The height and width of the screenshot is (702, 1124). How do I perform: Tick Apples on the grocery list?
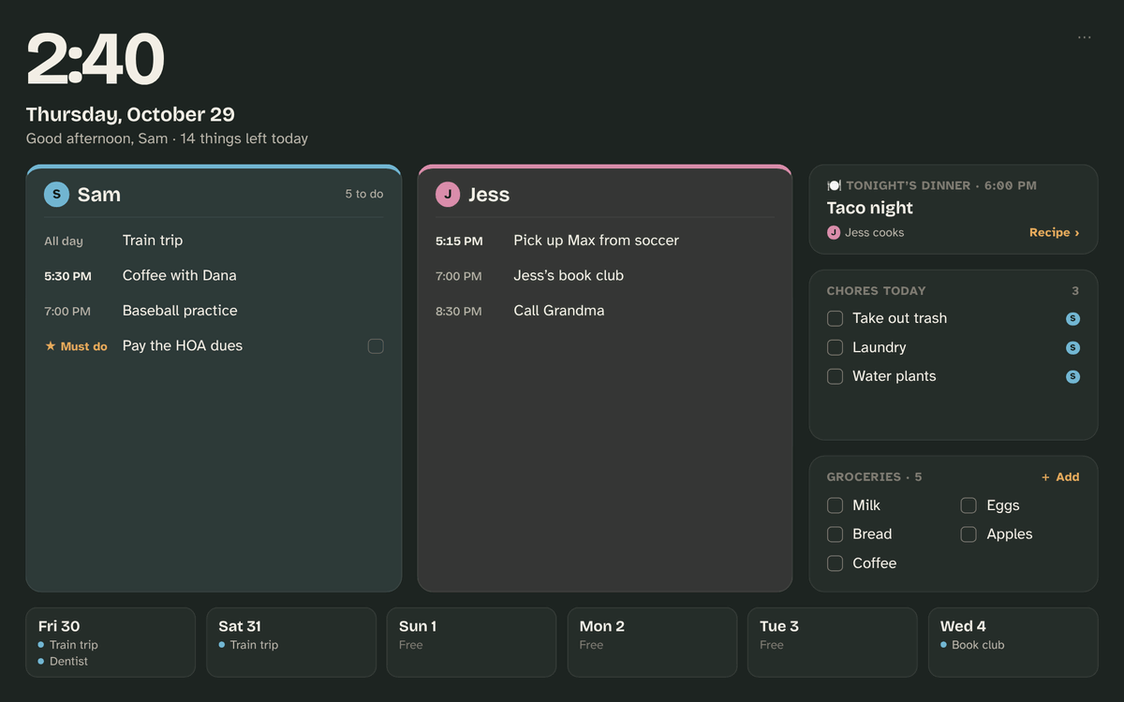coord(969,534)
